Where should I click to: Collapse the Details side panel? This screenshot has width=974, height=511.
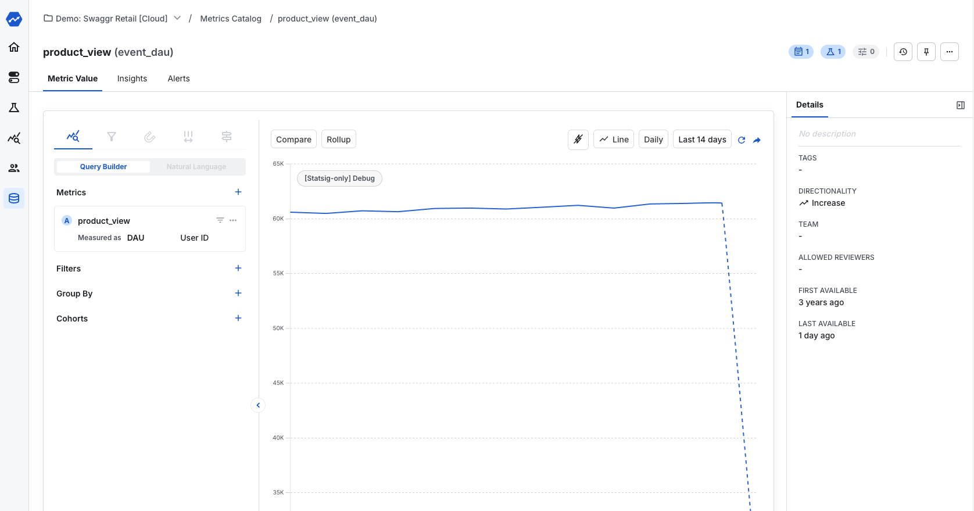point(961,105)
